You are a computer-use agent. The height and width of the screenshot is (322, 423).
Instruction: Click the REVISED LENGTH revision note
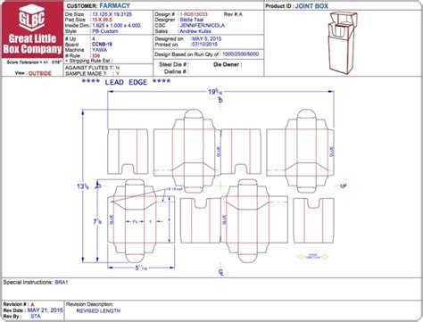point(98,310)
